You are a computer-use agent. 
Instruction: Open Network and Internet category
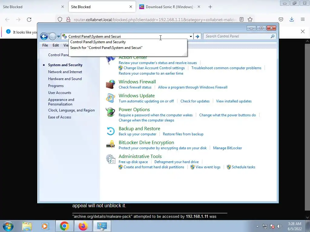(65, 72)
